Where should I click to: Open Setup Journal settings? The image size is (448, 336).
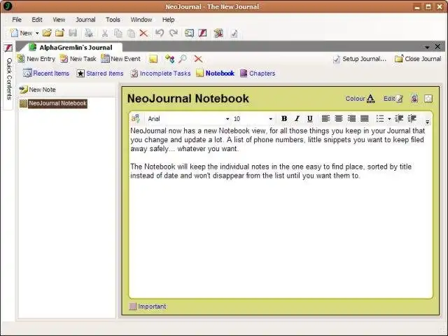coord(360,59)
